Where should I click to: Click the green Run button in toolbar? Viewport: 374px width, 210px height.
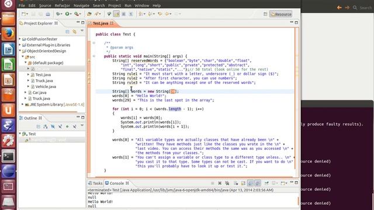[x=68, y=14]
